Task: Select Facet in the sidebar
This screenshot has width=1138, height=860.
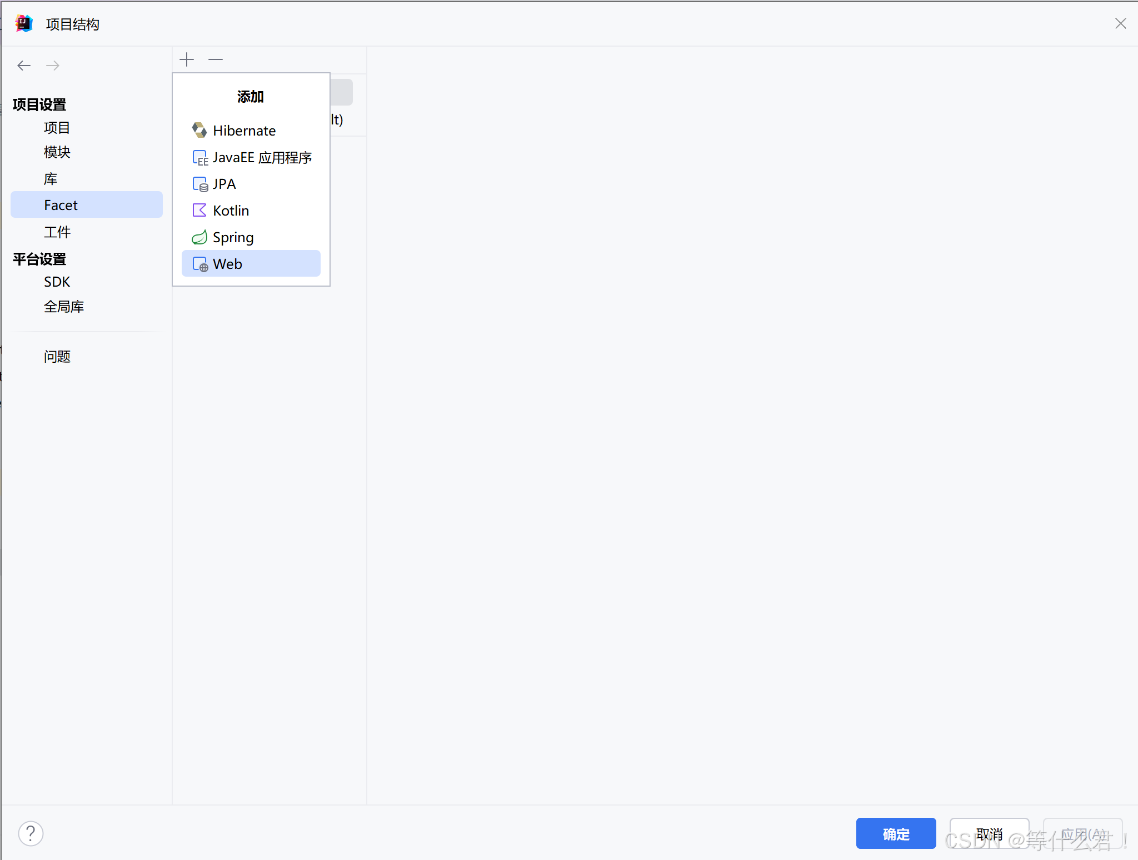Action: point(61,205)
